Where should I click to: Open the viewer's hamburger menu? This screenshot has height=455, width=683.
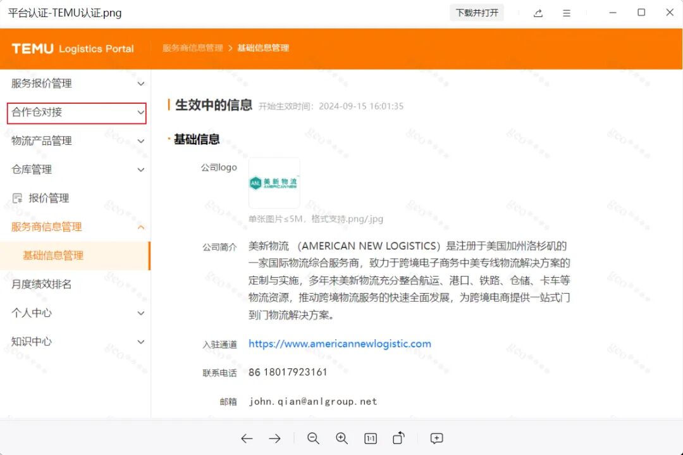click(x=567, y=13)
